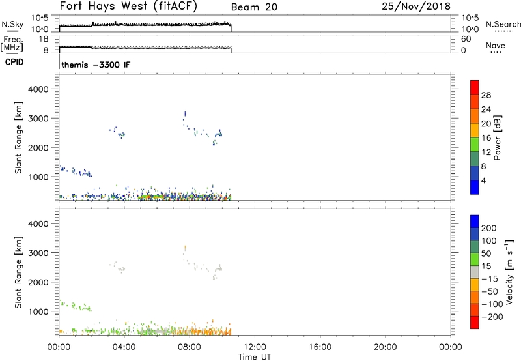
Task: Click the "Beam 20" label
Action: click(254, 7)
